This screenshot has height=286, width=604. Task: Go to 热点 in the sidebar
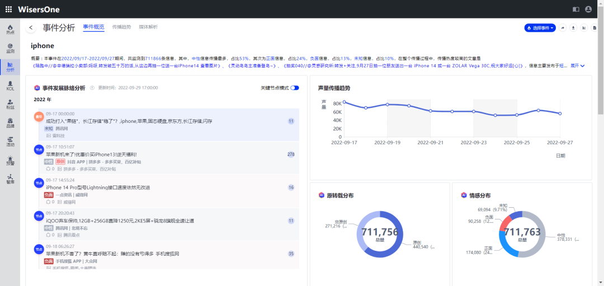(10, 30)
